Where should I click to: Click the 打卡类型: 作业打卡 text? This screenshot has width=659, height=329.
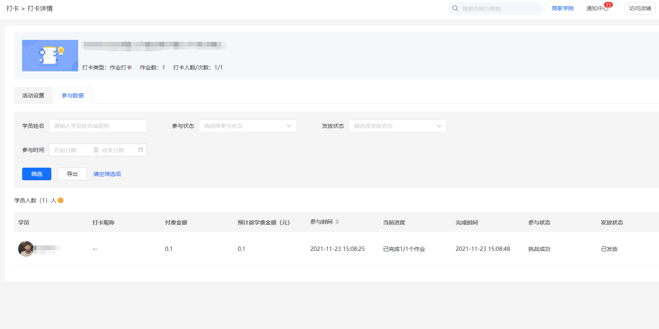(x=107, y=67)
